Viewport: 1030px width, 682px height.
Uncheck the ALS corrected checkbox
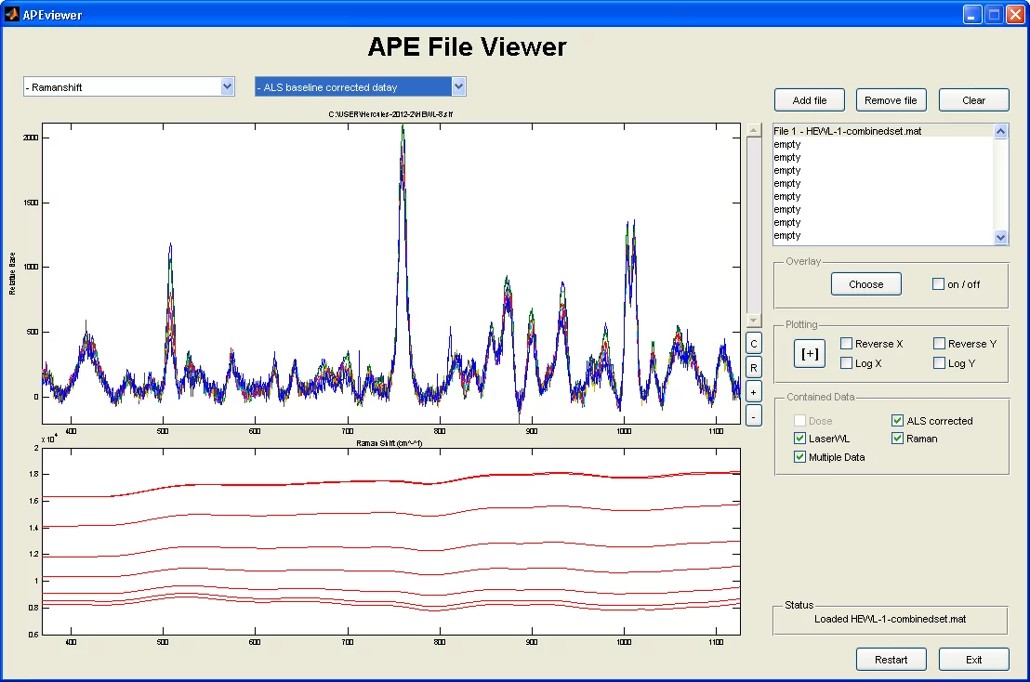pos(897,421)
